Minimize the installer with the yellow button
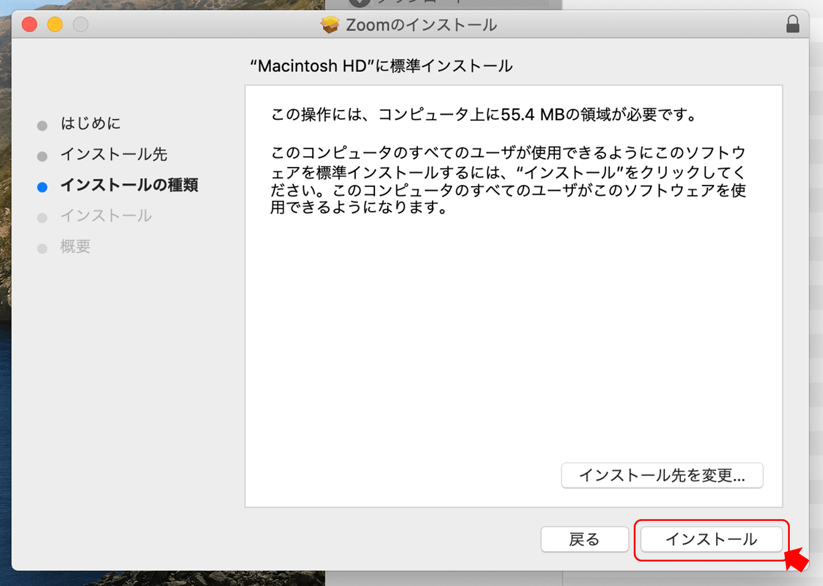The image size is (823, 586). point(55,25)
